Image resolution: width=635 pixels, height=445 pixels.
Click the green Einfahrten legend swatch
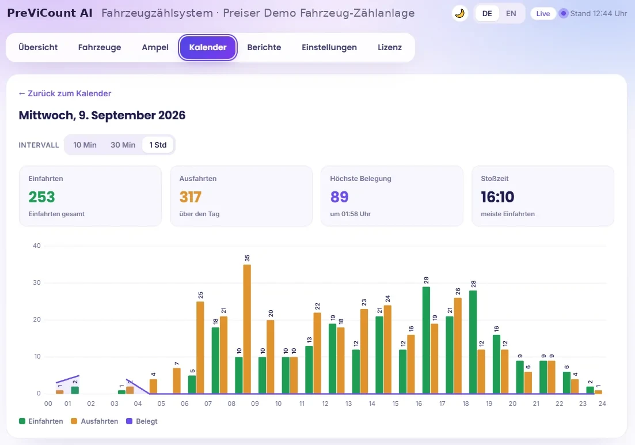pos(22,421)
